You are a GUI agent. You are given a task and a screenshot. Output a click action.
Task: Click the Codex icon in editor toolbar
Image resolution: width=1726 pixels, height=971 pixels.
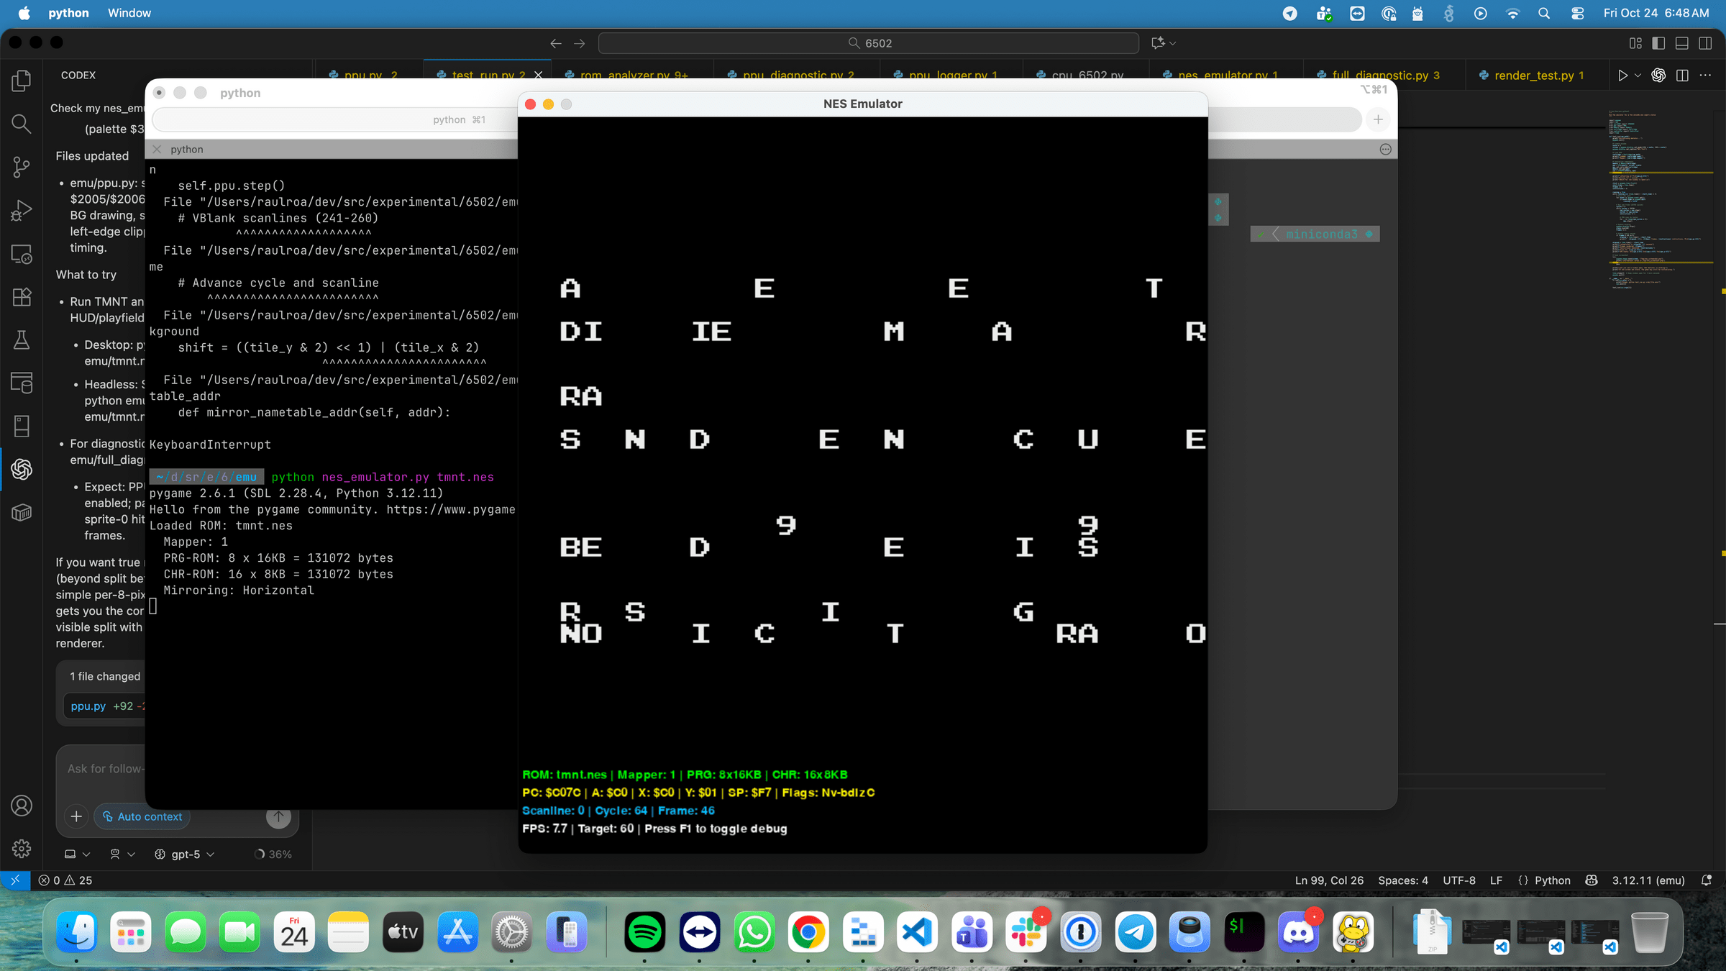coord(1658,75)
